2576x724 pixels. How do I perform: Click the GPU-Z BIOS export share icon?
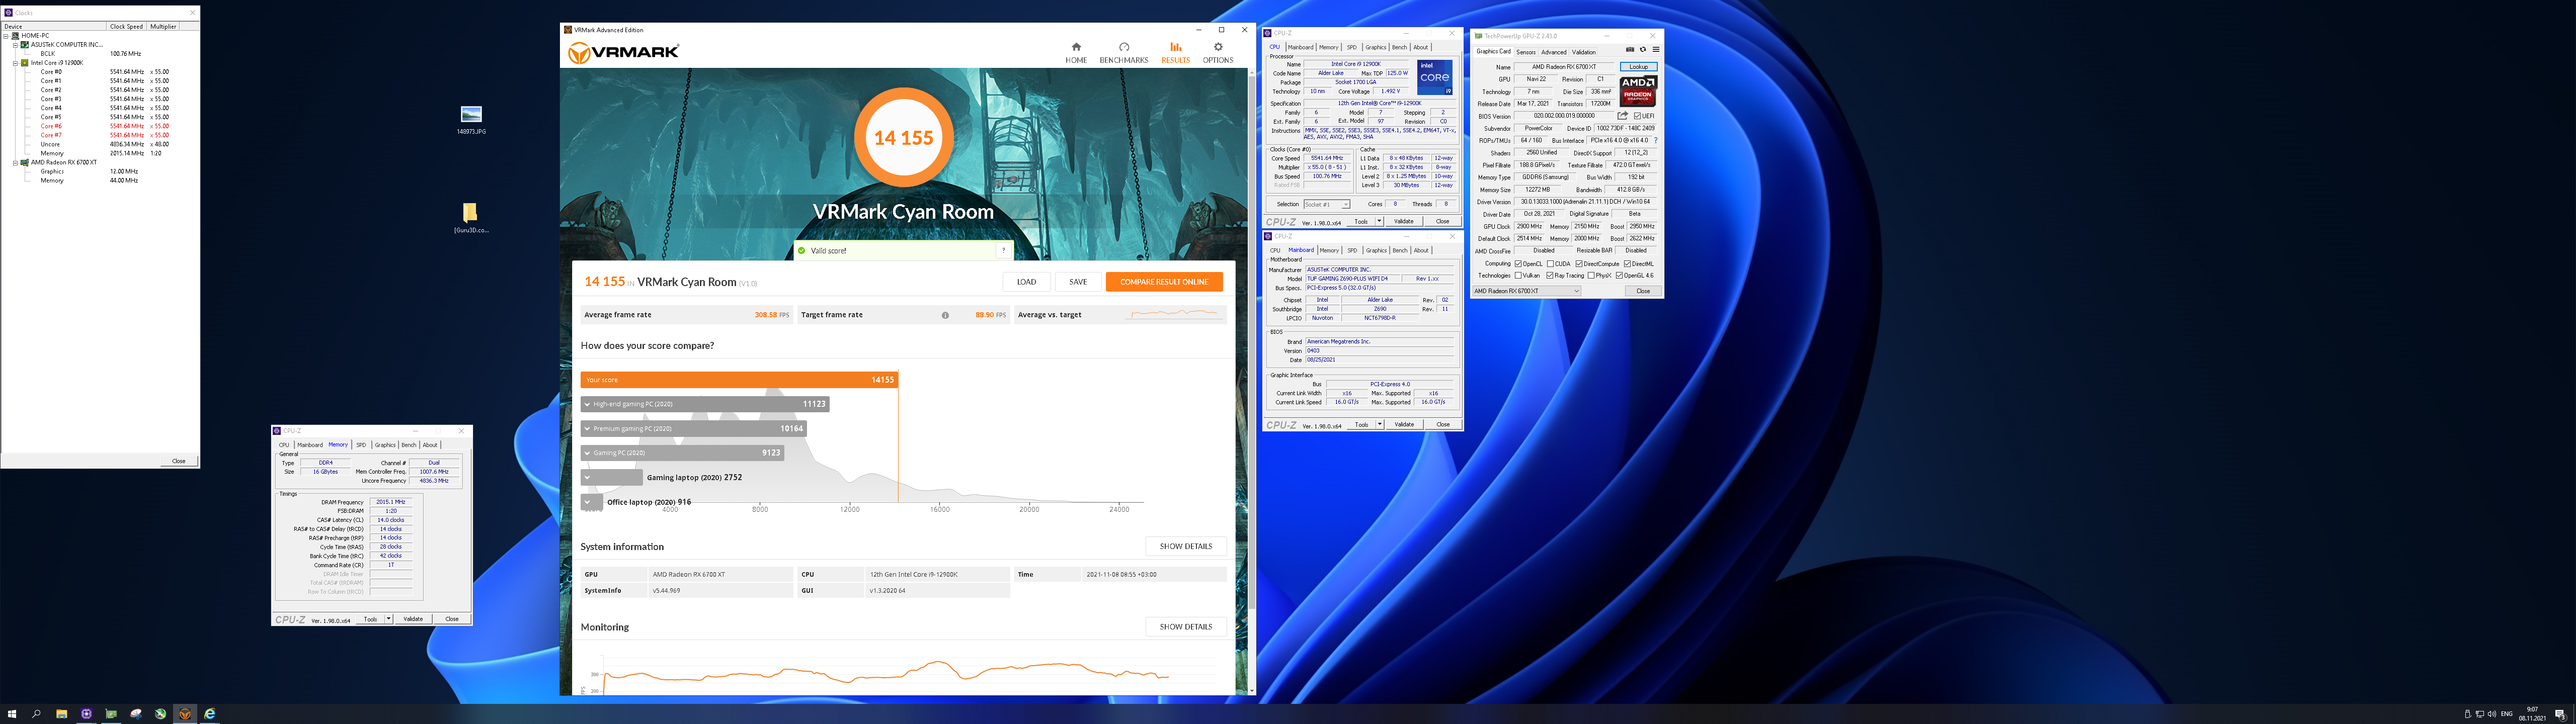(1623, 116)
